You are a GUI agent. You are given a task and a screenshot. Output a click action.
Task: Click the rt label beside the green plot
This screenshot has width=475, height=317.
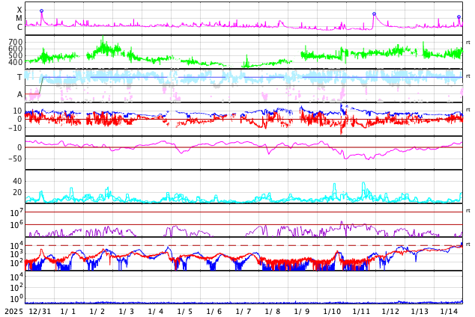468,43
